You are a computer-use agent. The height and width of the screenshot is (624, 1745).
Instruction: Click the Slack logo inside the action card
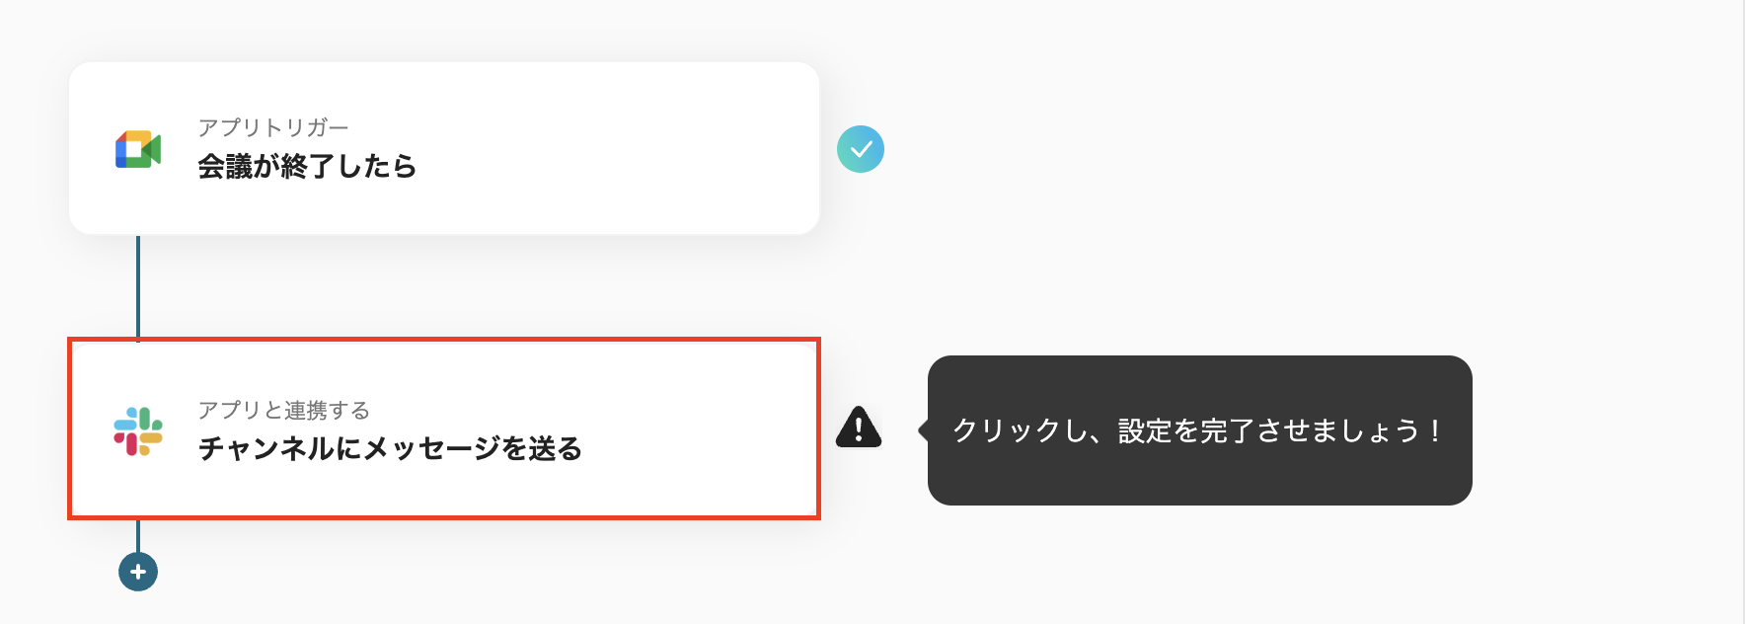139,429
